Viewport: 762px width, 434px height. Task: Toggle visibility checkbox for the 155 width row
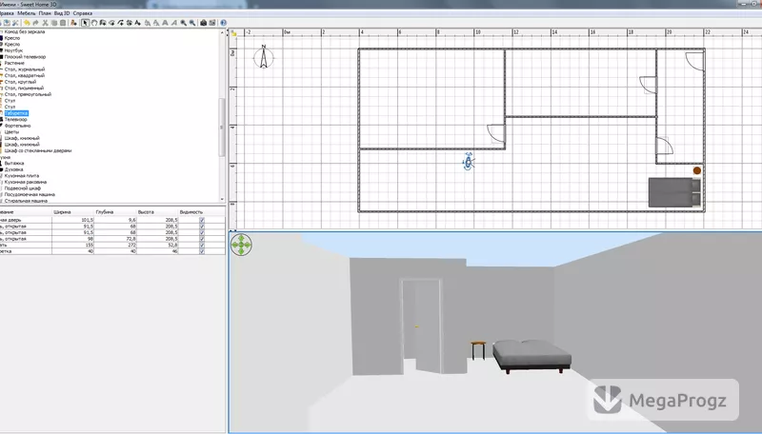[x=202, y=246]
